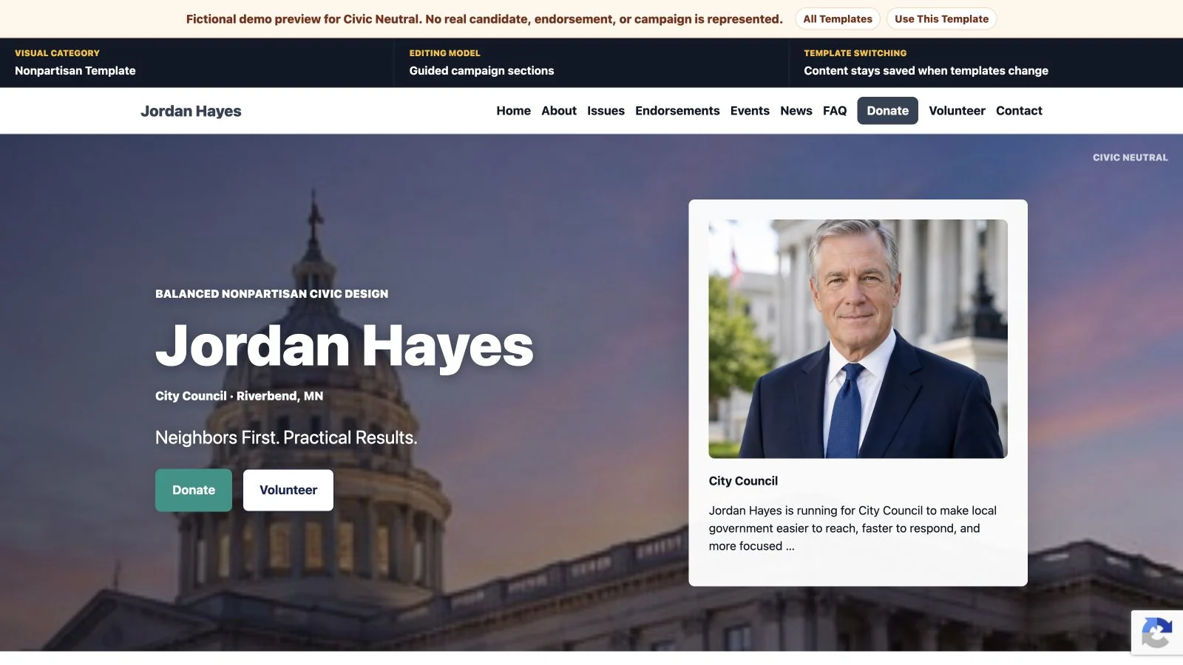Click the fictional demo preview notice
Image resolution: width=1183 pixels, height=665 pixels.
point(484,19)
